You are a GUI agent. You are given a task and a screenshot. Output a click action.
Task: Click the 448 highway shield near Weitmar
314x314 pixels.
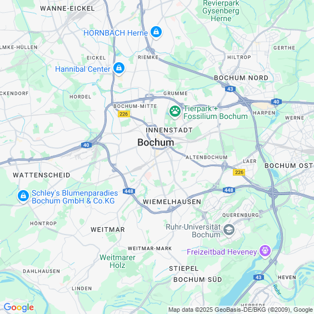click(x=128, y=191)
